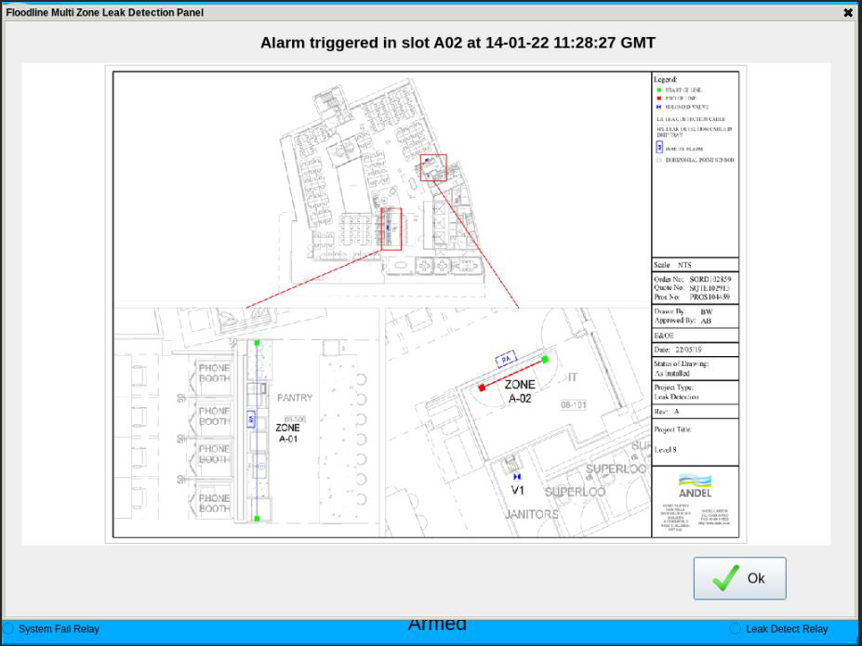Click the ZONE A-02 label on the map
The height and width of the screenshot is (646, 862).
[520, 391]
